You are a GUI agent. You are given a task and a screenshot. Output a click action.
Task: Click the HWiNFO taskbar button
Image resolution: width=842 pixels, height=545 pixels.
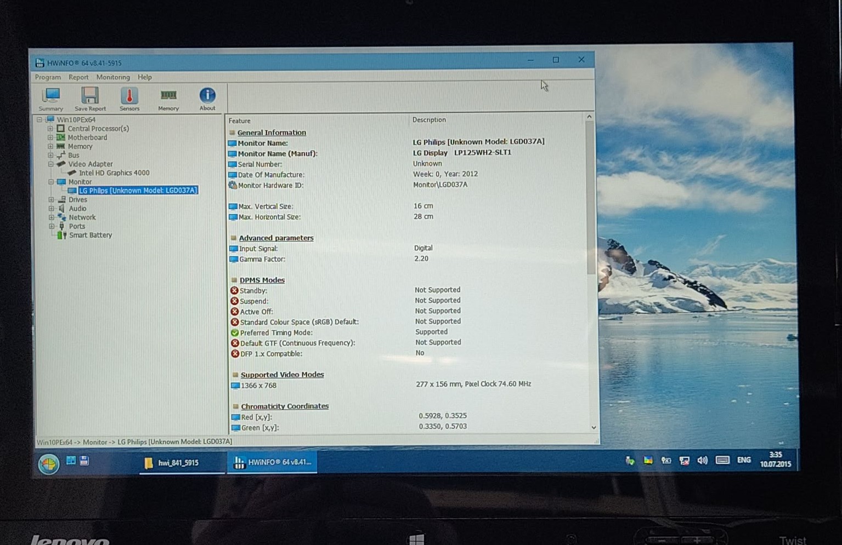click(272, 463)
